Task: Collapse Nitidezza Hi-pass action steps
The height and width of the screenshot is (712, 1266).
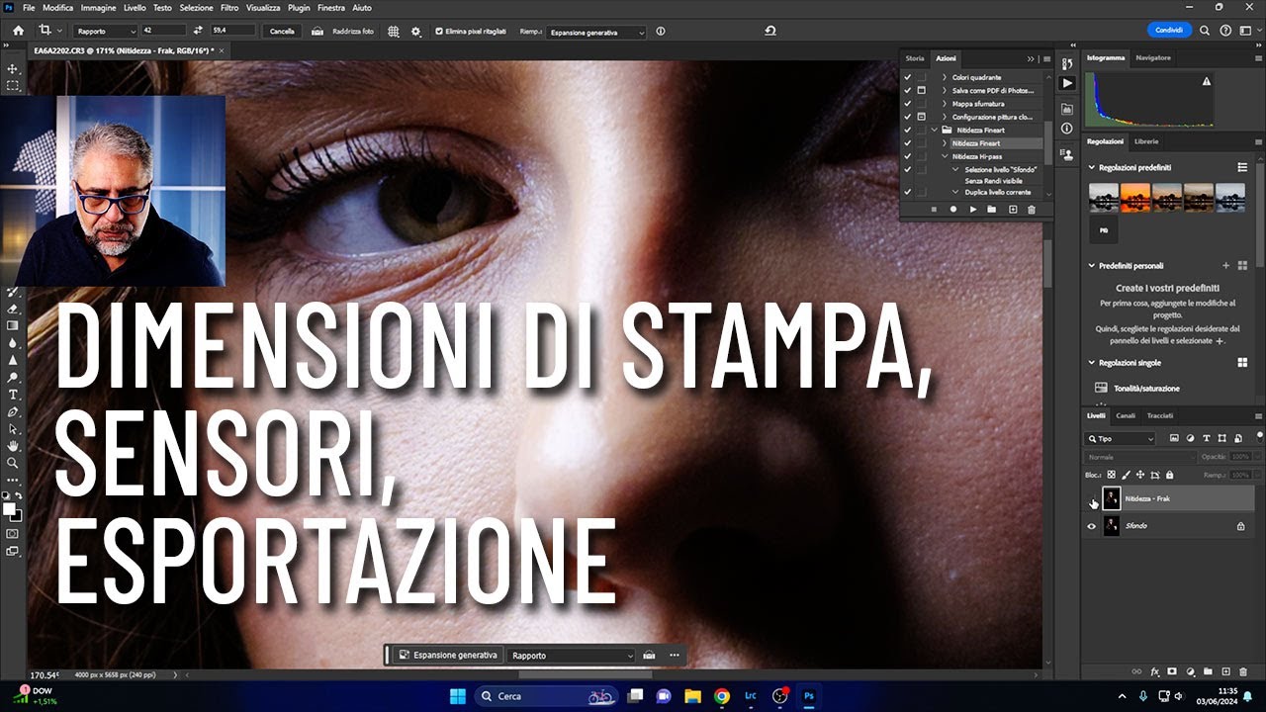Action: pos(945,156)
